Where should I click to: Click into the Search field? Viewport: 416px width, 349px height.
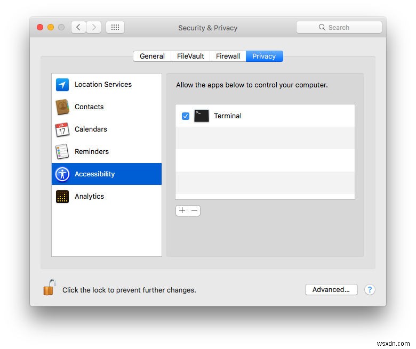[x=339, y=27]
